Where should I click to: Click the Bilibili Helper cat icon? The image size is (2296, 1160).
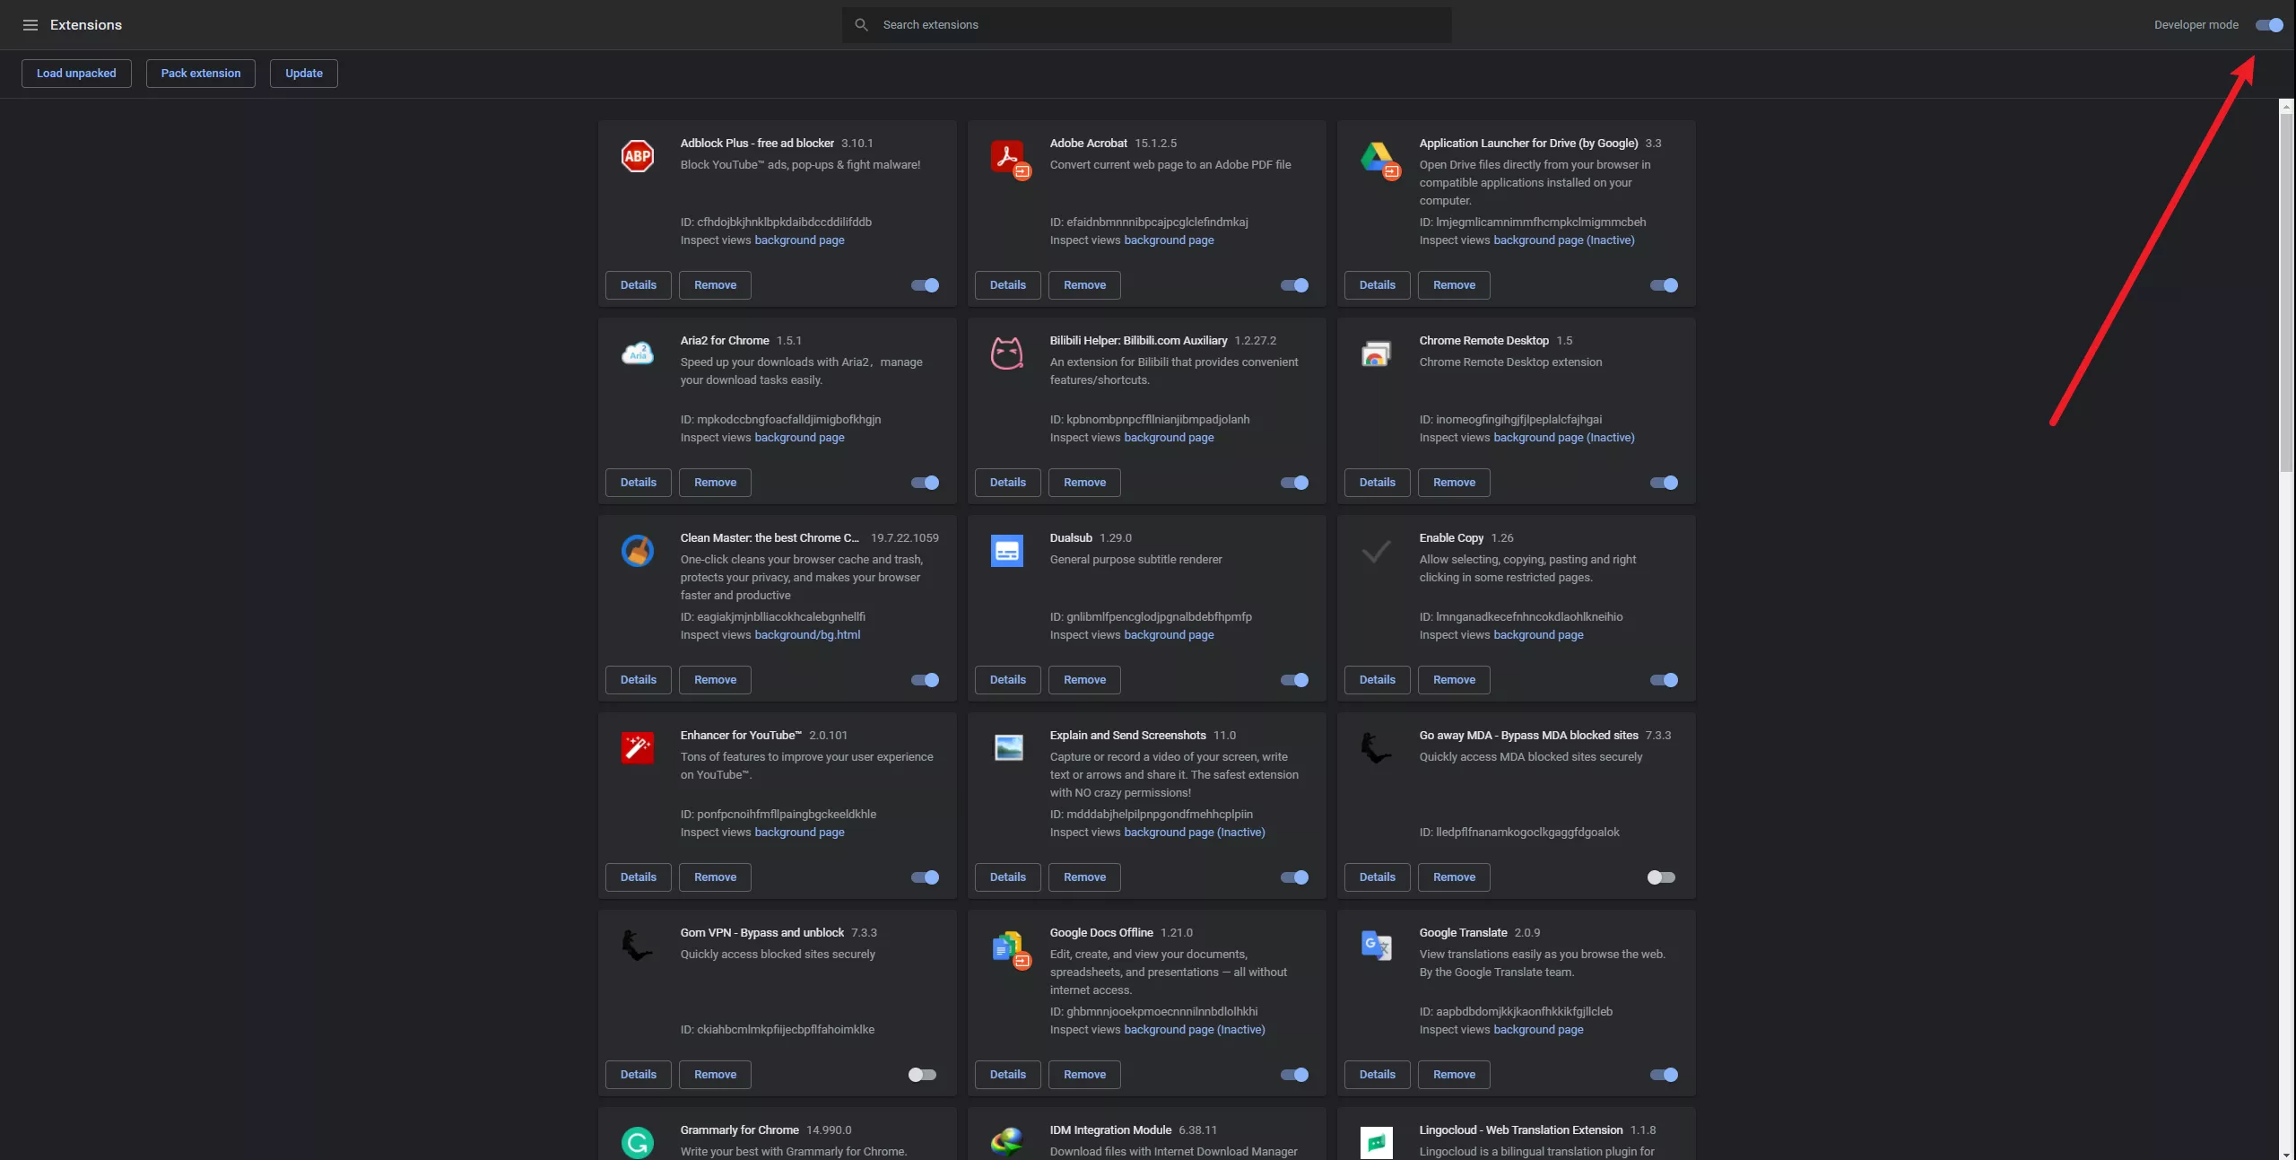click(x=1006, y=353)
